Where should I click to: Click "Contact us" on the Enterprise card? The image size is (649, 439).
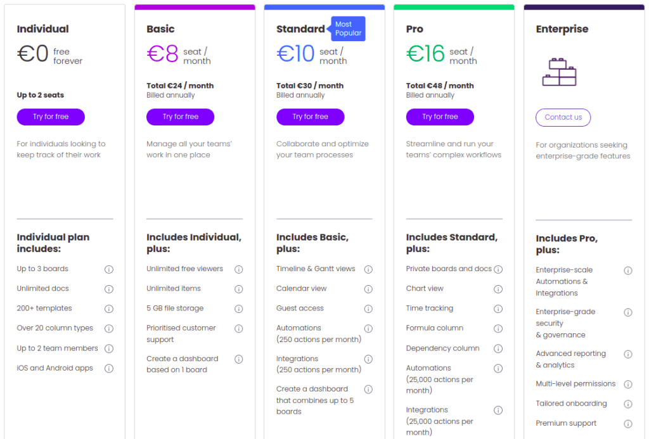click(x=563, y=117)
